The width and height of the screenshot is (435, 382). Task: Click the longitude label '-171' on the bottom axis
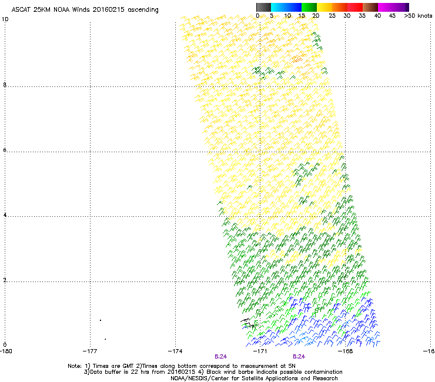click(260, 351)
